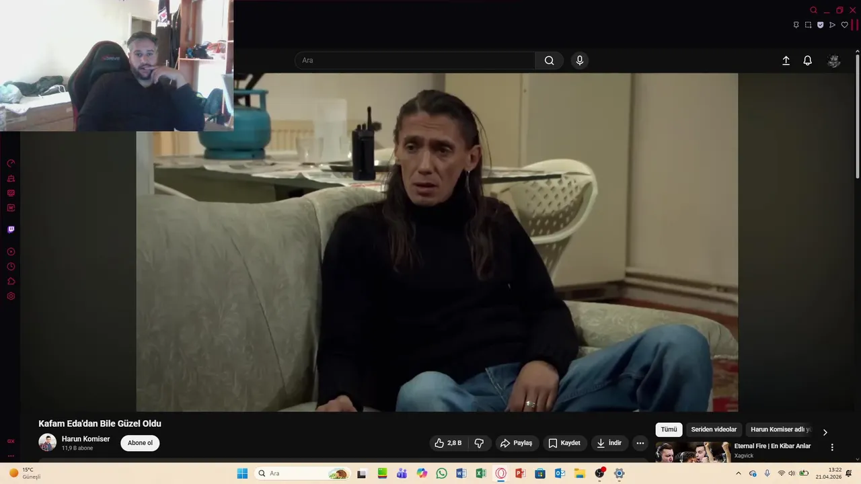
Task: Click the pin icon in Opera toolbar
Action: click(796, 25)
